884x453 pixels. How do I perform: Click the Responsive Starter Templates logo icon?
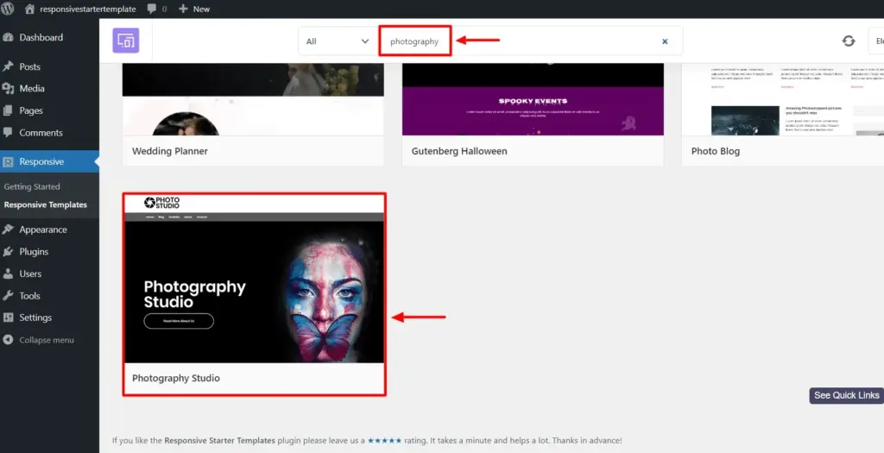(125, 41)
